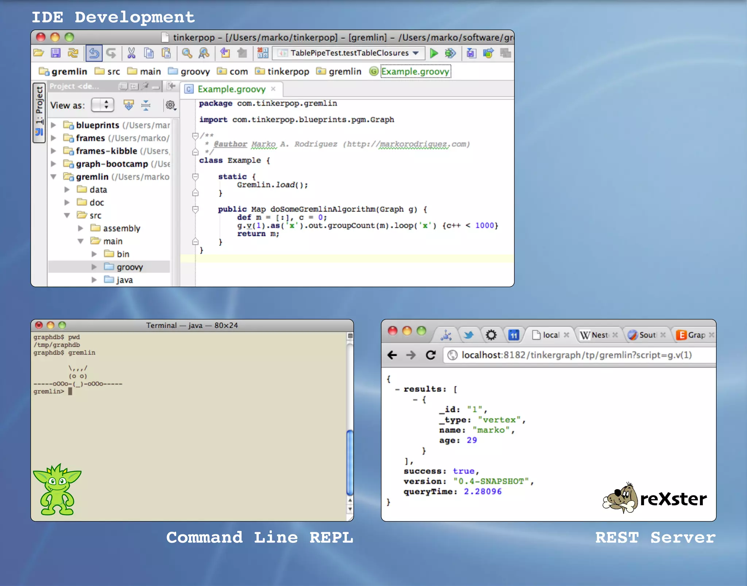Click the Find magnifier icon

click(187, 53)
